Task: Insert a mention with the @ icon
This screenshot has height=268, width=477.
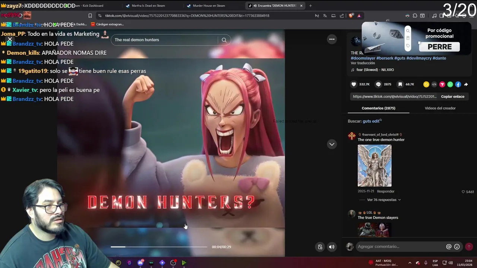Action: tap(449, 246)
